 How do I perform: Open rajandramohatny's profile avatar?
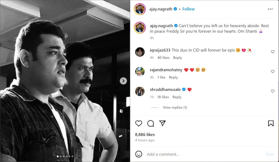click(x=140, y=72)
